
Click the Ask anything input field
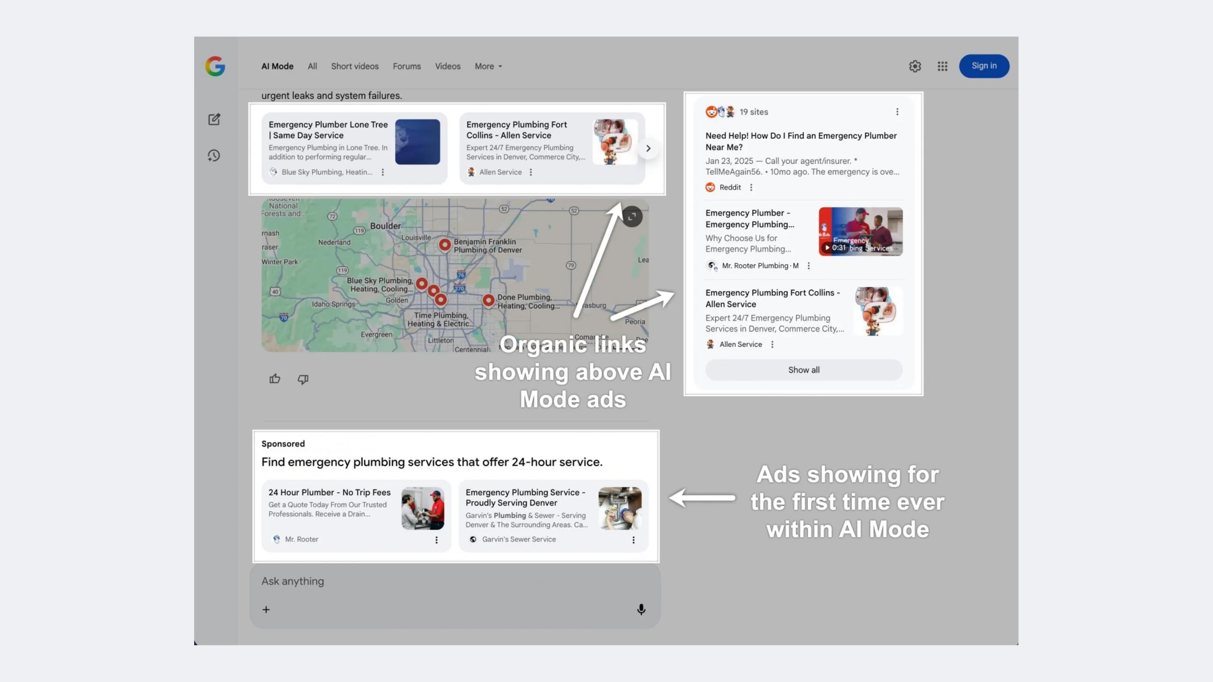click(x=424, y=581)
